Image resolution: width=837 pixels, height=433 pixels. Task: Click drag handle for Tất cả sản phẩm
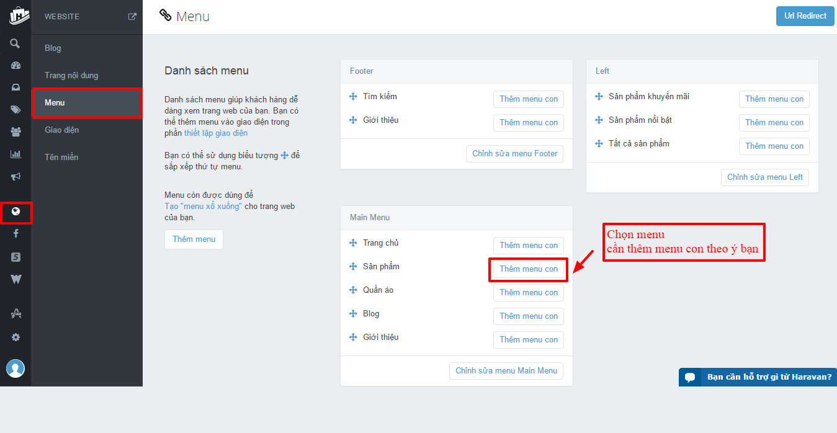click(x=599, y=144)
